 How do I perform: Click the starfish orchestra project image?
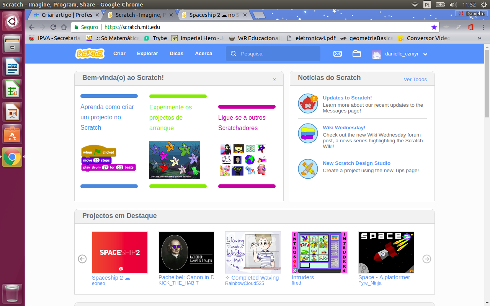(175, 160)
